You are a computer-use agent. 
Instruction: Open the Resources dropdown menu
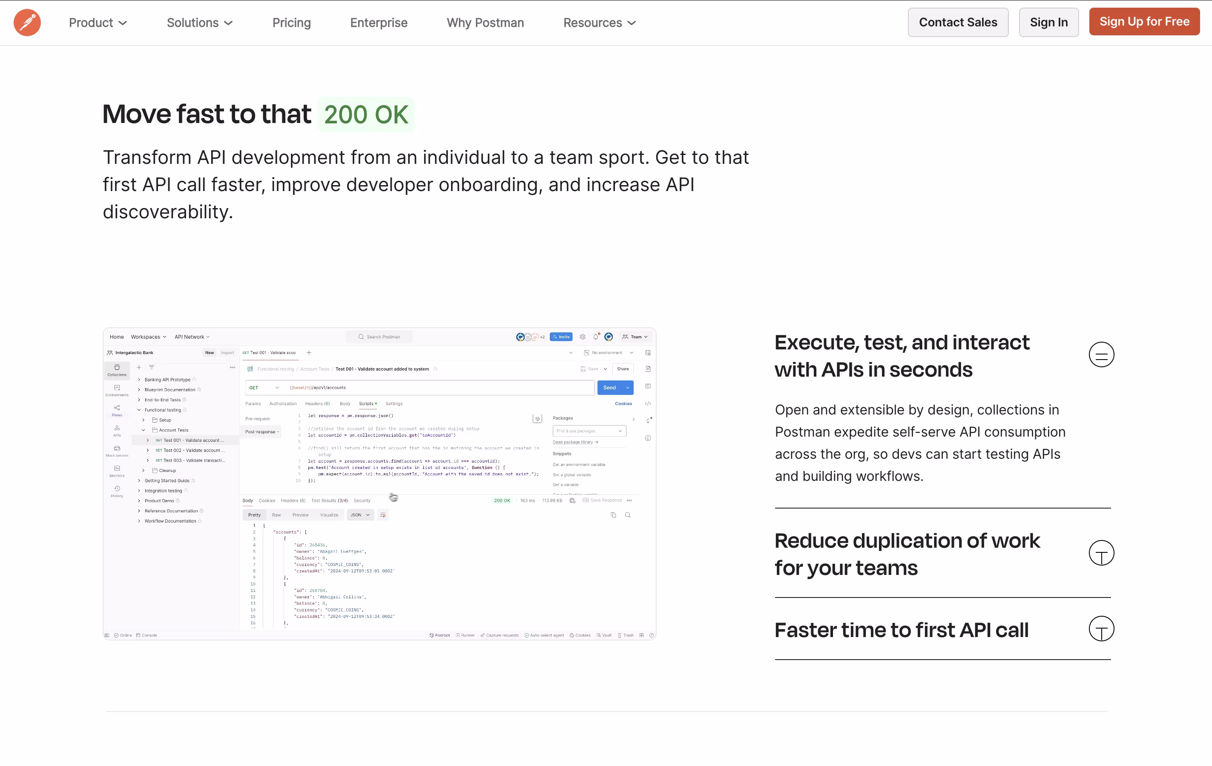point(599,23)
